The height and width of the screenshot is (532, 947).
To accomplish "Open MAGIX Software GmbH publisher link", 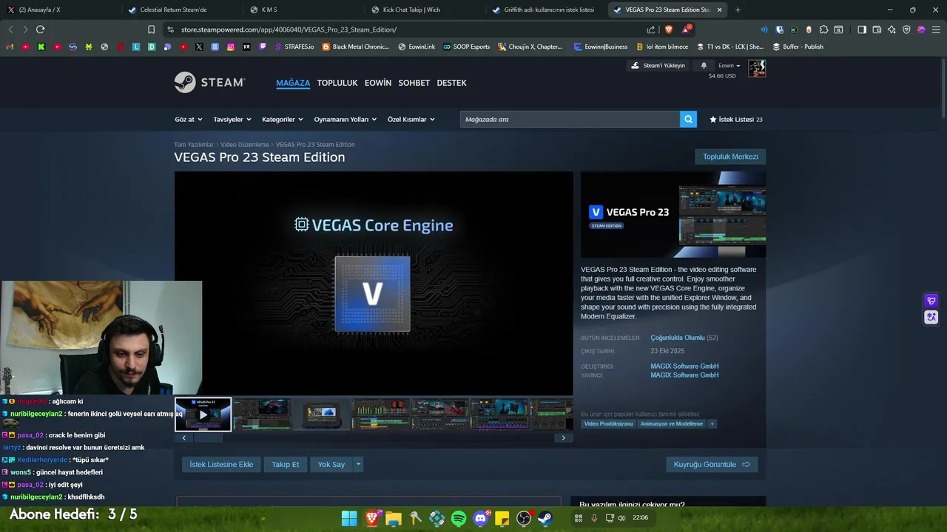I will tap(684, 375).
